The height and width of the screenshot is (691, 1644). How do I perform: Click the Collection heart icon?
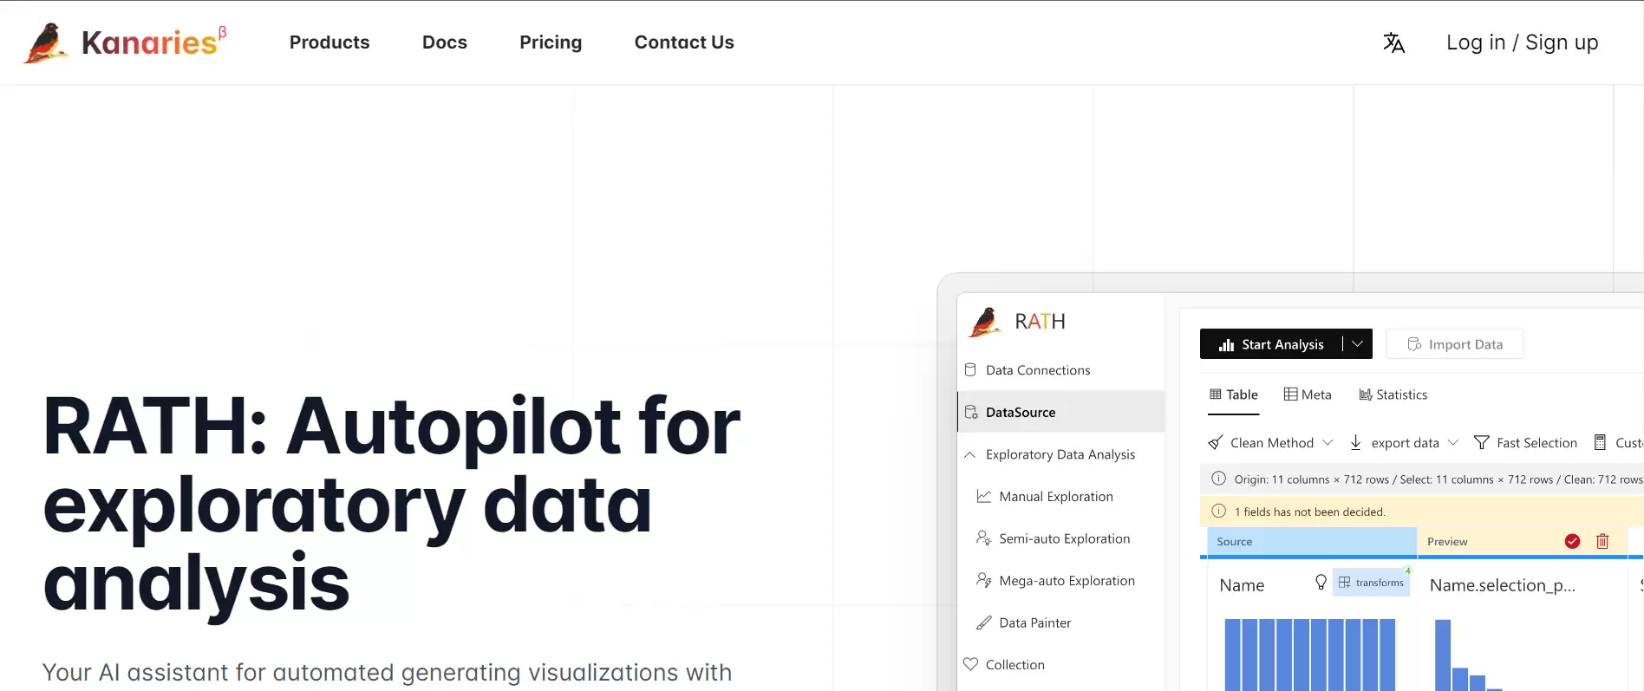pos(971,664)
